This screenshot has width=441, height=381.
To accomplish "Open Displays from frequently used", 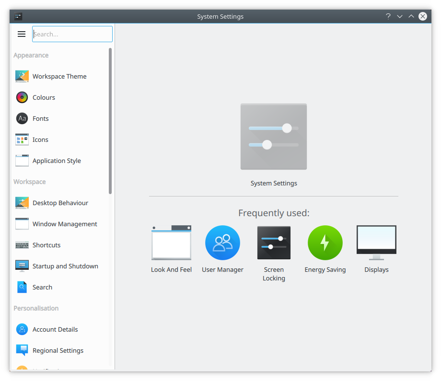I will (376, 243).
